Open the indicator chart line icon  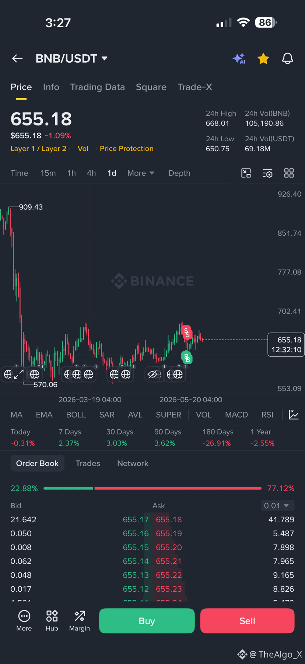coord(294,415)
